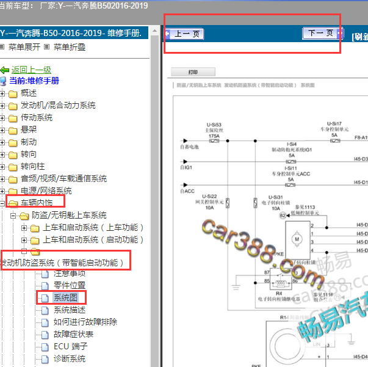Click the 下一页 next page button

(x=323, y=34)
